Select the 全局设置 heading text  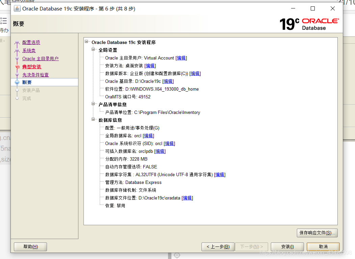coord(108,50)
